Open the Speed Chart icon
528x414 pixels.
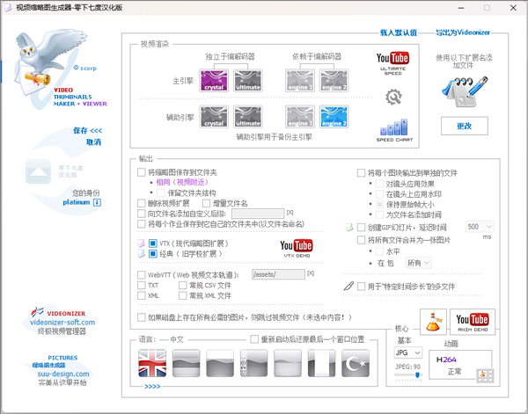394,130
